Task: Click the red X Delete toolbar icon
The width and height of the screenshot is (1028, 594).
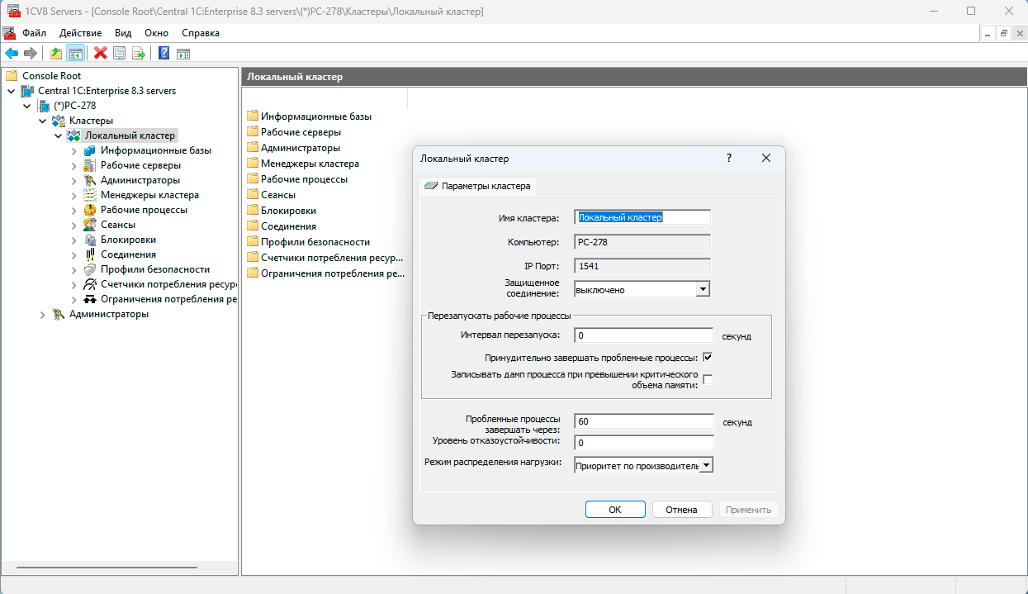Action: (101, 54)
